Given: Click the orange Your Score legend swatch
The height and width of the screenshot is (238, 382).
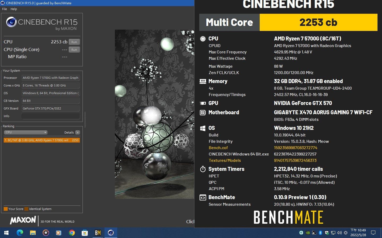Looking at the screenshot, I should [x=6, y=209].
